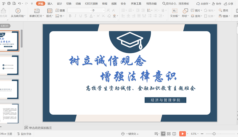Decrease font size icon
Screen dimensions: 238x137
(113, 10)
